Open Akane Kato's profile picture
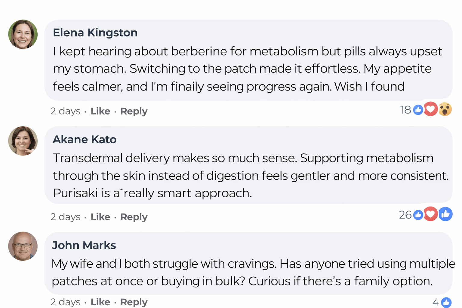The width and height of the screenshot is (462, 308). (x=23, y=141)
